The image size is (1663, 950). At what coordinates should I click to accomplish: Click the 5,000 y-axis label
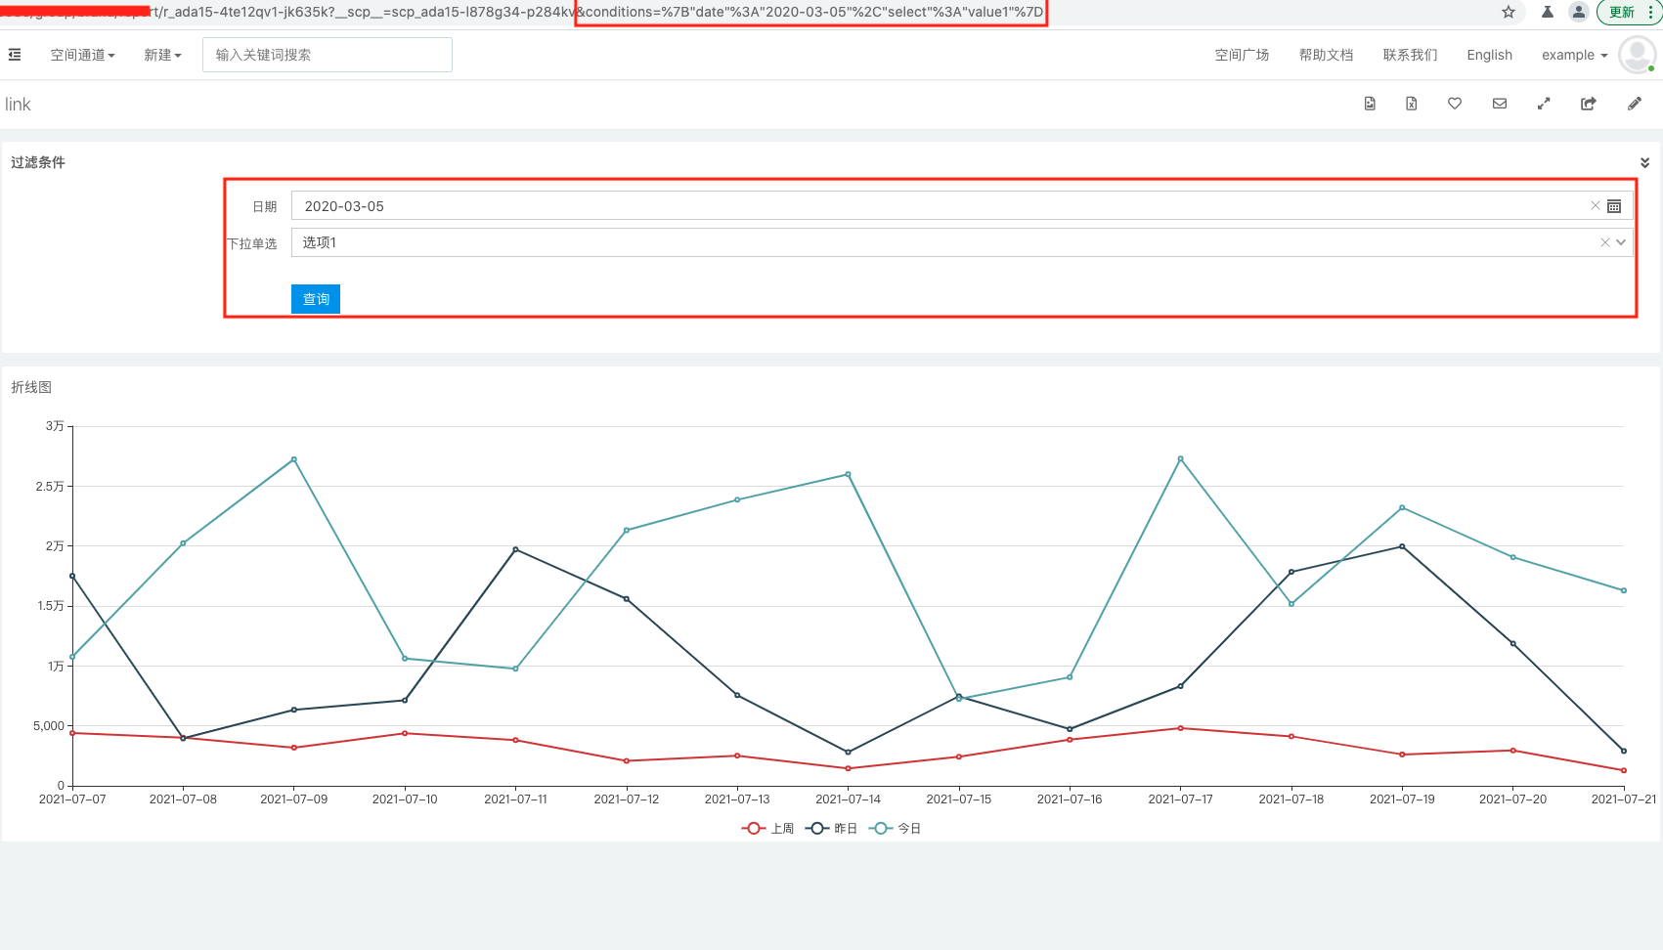click(x=49, y=726)
